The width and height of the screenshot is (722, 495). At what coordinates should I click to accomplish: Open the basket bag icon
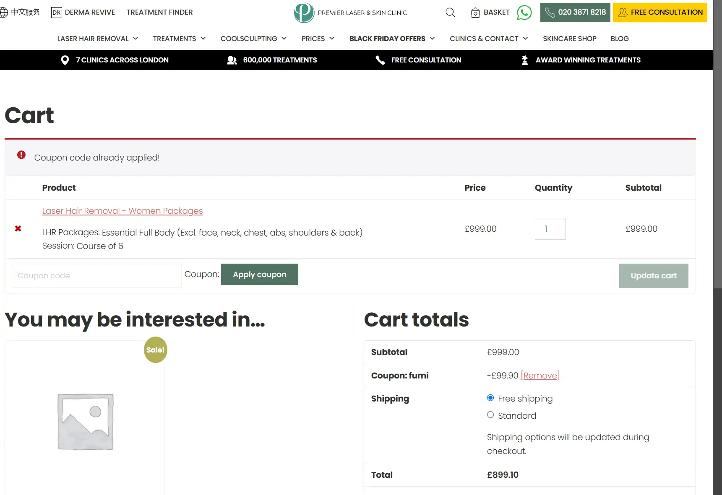click(475, 13)
